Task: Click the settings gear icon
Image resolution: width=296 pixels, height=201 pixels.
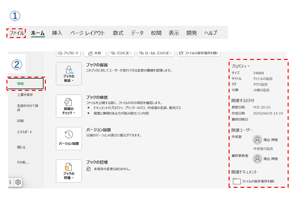Action: pyautogui.click(x=18, y=182)
